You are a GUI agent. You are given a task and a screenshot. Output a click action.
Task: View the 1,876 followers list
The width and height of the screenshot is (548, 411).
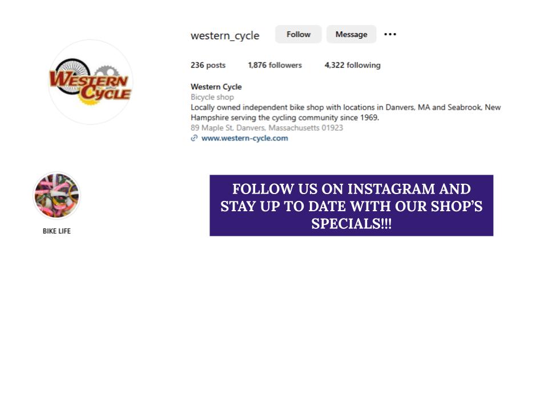(x=275, y=65)
